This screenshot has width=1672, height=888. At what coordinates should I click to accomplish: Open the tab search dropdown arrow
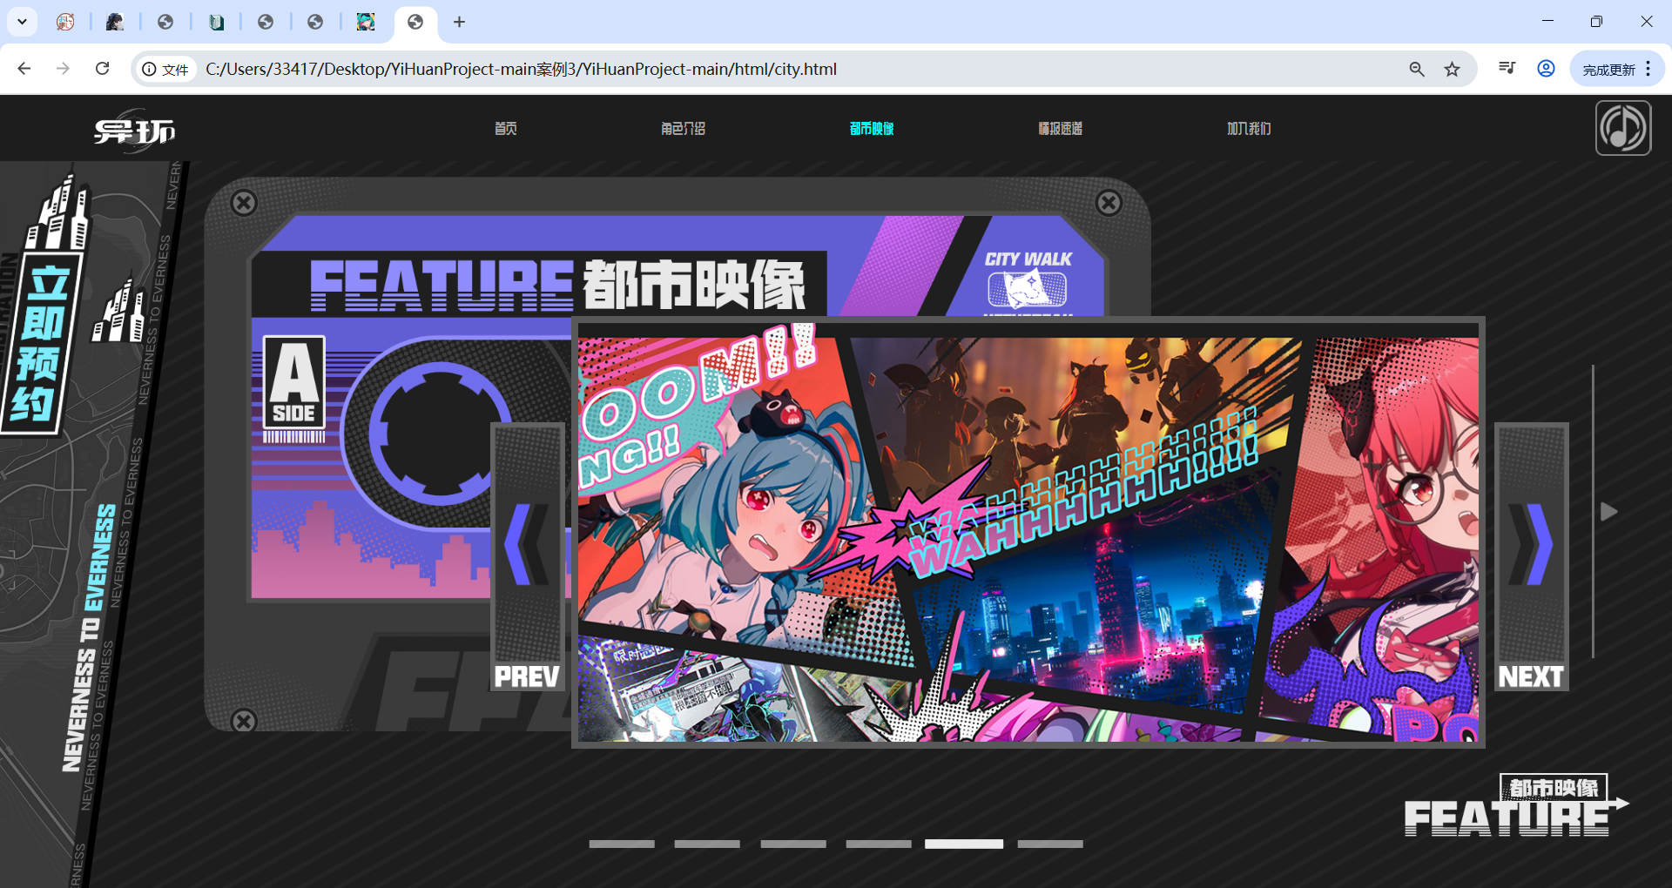coord(22,22)
